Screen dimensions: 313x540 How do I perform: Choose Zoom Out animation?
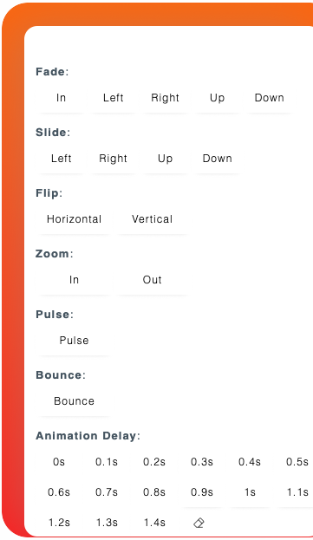[153, 280]
